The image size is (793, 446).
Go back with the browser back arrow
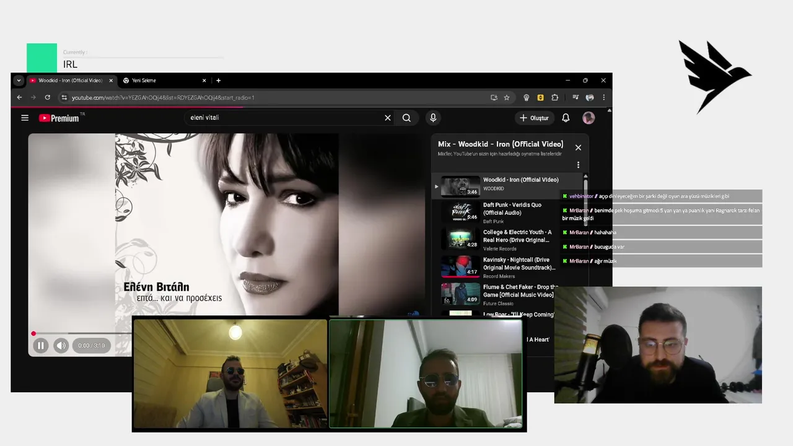tap(19, 97)
